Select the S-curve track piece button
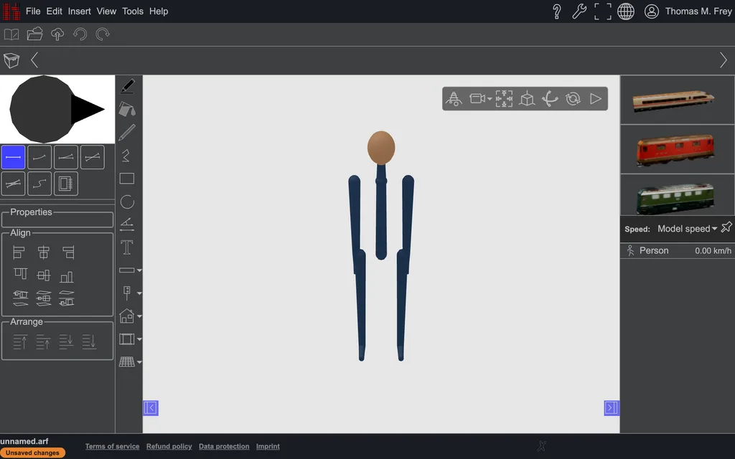The height and width of the screenshot is (459, 735). pyautogui.click(x=39, y=184)
